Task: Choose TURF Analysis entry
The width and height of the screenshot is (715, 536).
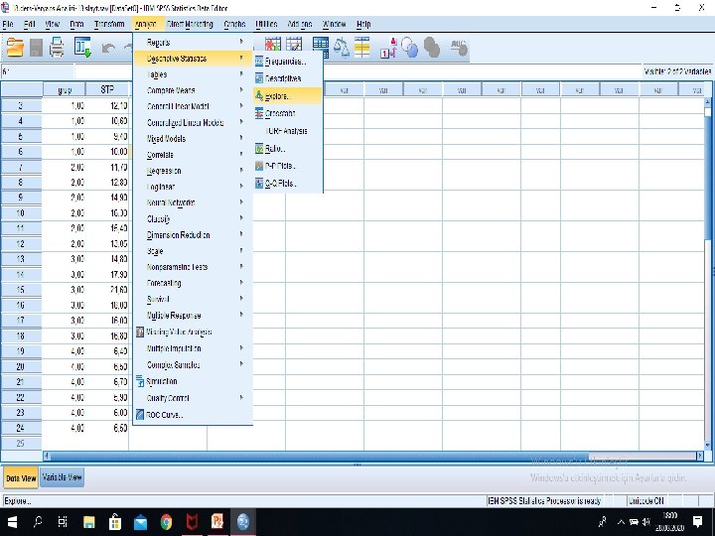Action: [288, 131]
